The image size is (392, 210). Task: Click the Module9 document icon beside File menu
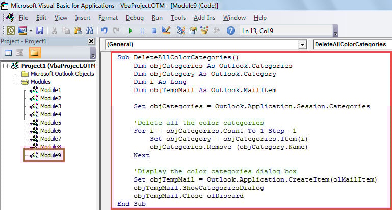10,18
